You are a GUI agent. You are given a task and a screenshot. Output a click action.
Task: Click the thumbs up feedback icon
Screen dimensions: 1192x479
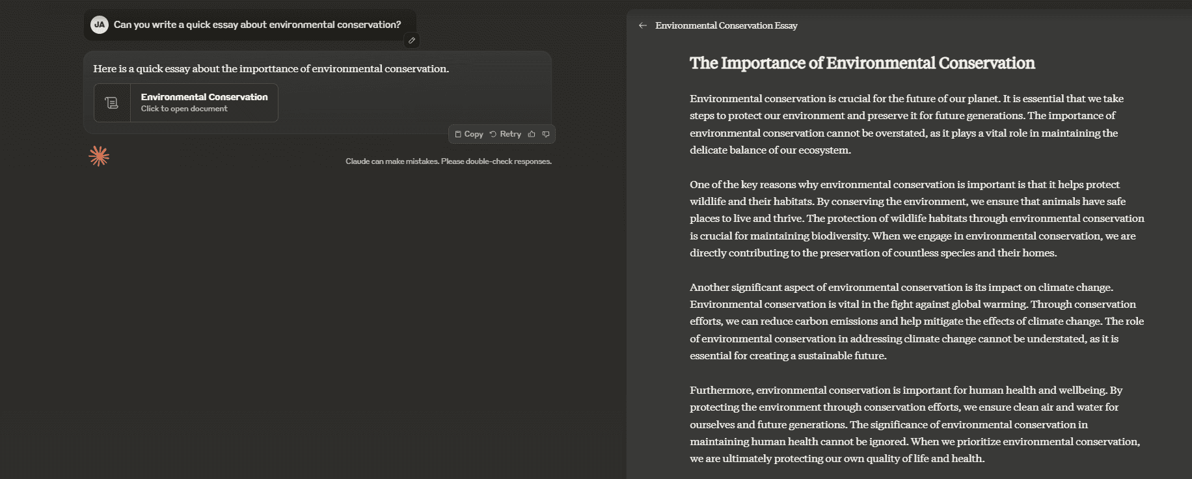532,134
